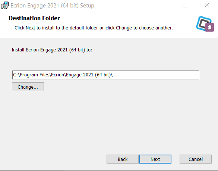Cancel the Ecrion Engage installation
The width and height of the screenshot is (218, 171).
(196, 159)
